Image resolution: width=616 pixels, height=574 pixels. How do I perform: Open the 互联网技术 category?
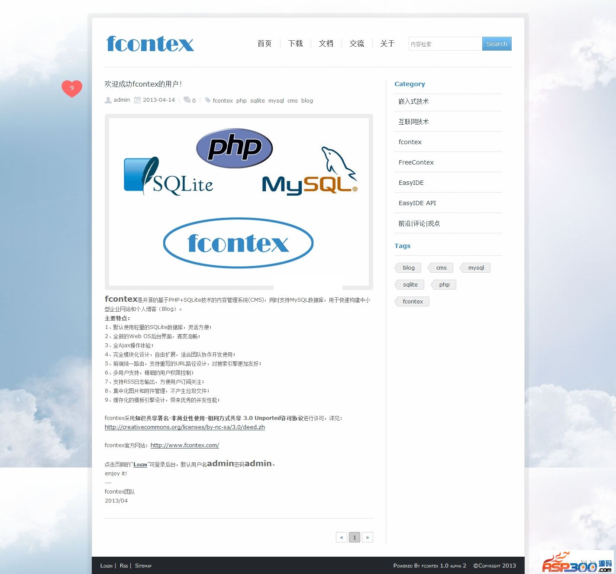pyautogui.click(x=414, y=122)
